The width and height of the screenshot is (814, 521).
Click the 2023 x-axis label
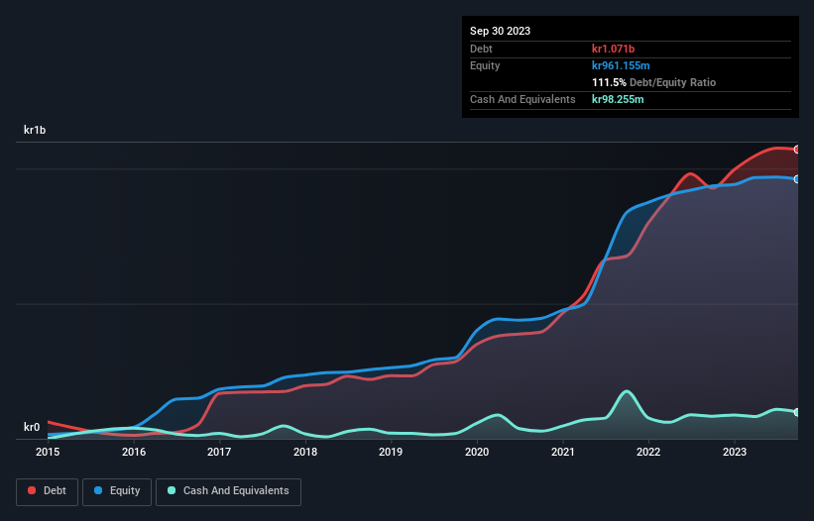point(735,452)
